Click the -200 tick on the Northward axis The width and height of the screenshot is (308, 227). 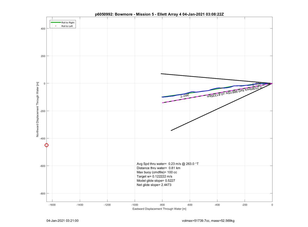tap(42, 111)
